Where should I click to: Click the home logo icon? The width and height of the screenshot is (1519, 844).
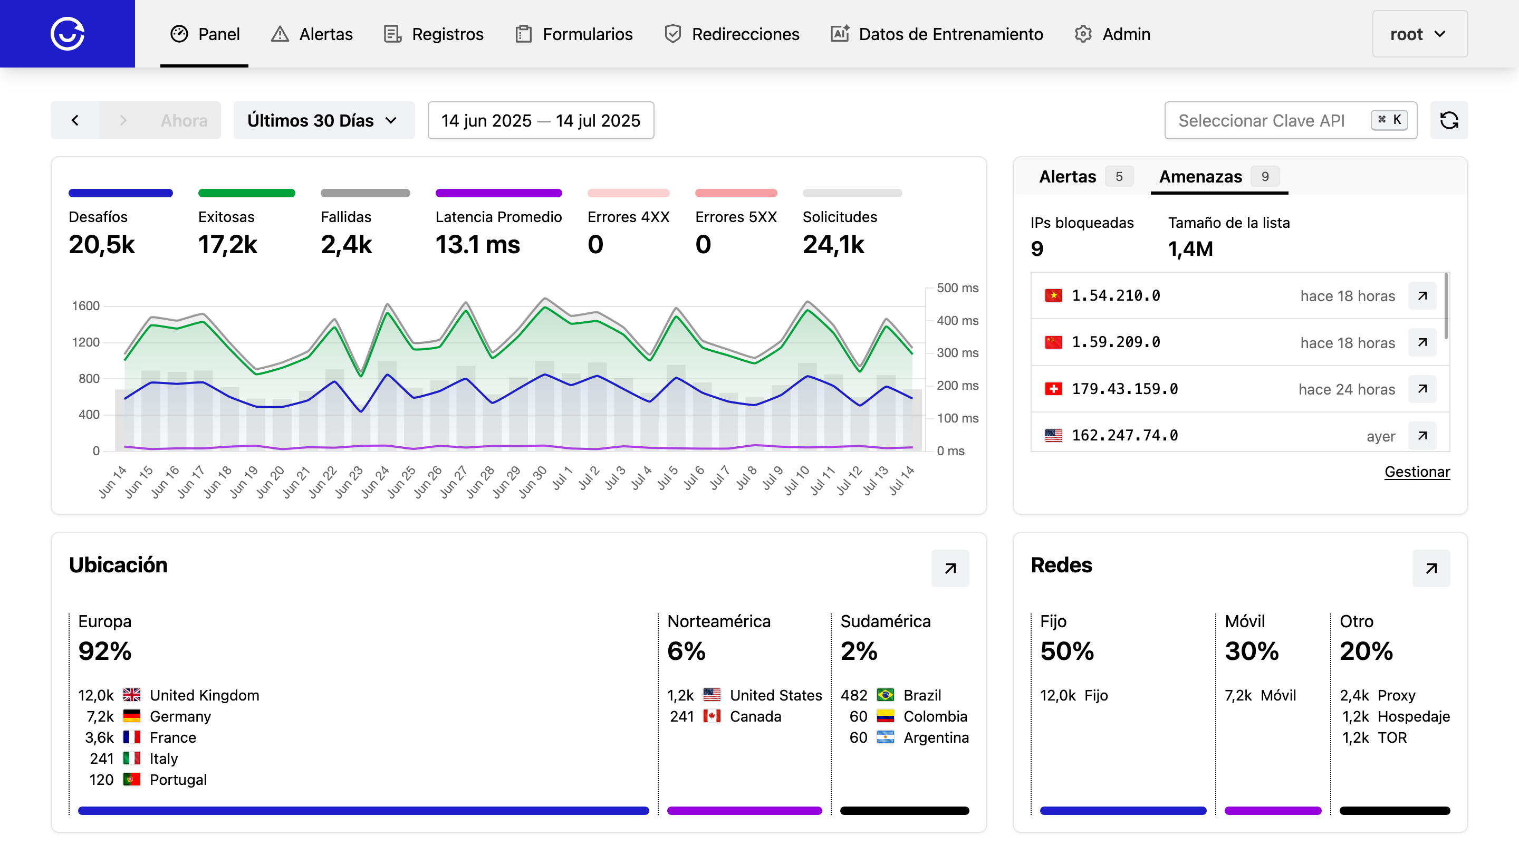pos(67,34)
